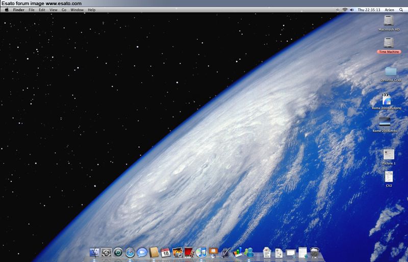This screenshot has width=408, height=262.
Task: Click first document in Dock right section
Action: pos(267,252)
